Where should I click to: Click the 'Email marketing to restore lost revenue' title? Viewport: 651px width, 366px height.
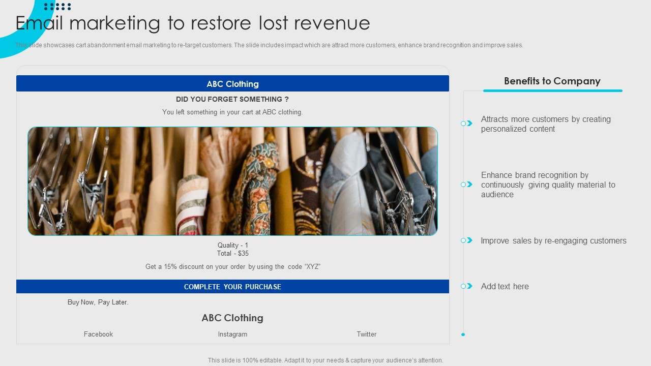(x=193, y=23)
